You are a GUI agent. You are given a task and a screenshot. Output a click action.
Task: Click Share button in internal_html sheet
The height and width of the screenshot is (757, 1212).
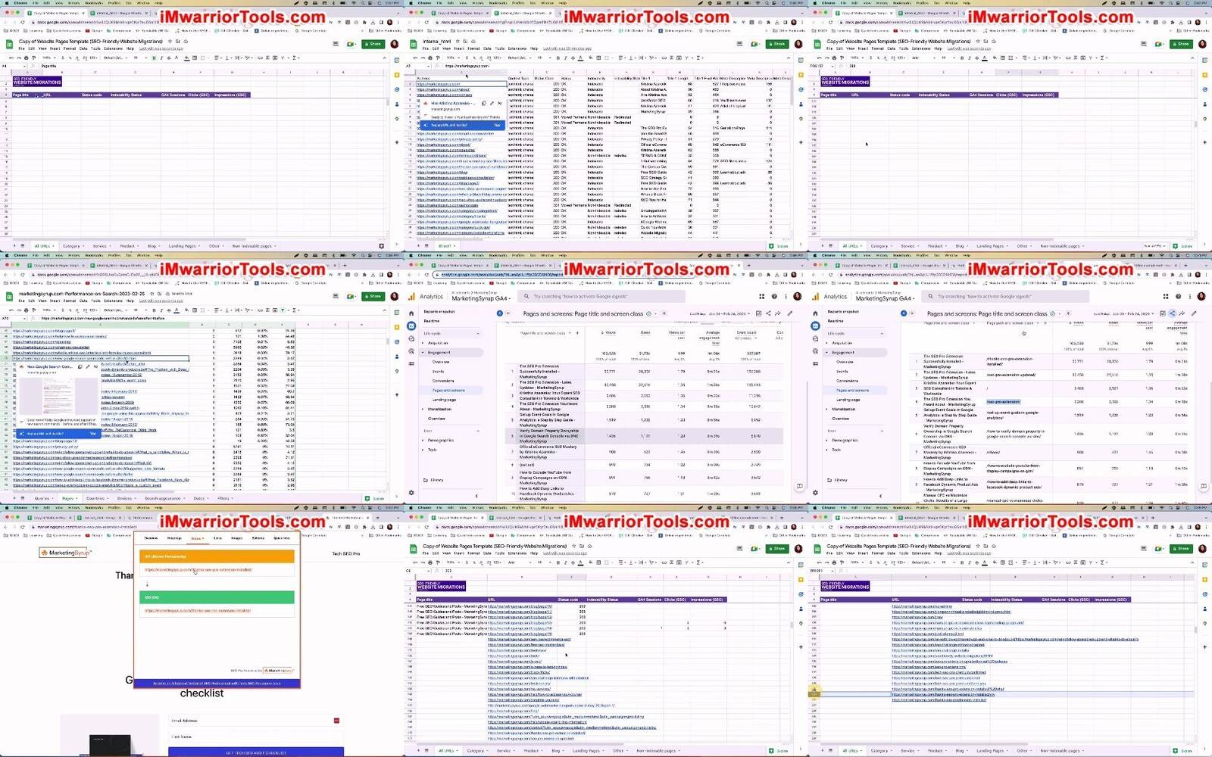click(x=777, y=44)
